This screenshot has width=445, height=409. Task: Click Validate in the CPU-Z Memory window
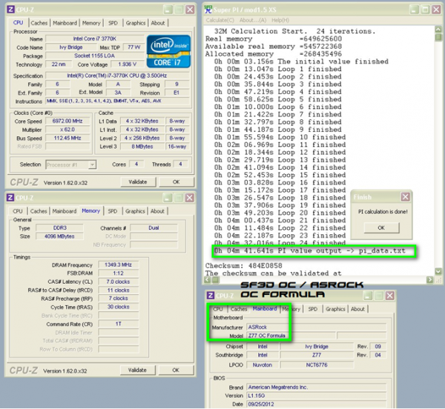[x=137, y=370]
